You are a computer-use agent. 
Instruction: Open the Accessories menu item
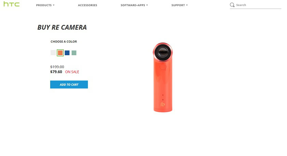coord(87,5)
